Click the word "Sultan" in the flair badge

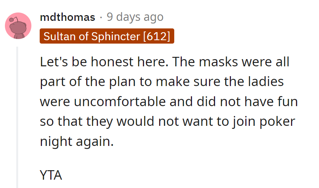tap(56, 36)
